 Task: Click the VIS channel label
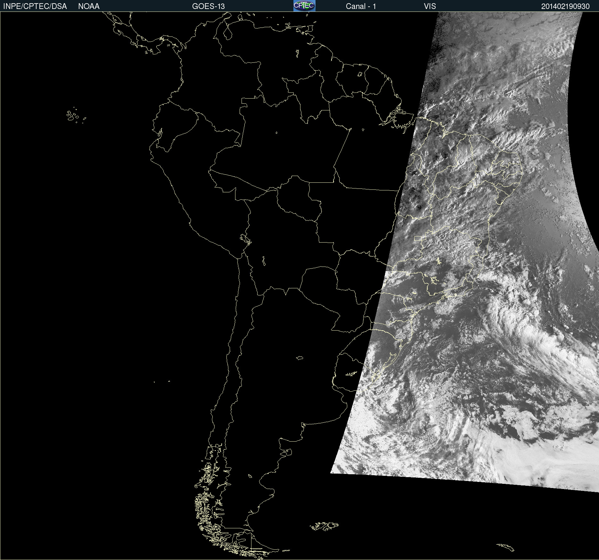(430, 6)
